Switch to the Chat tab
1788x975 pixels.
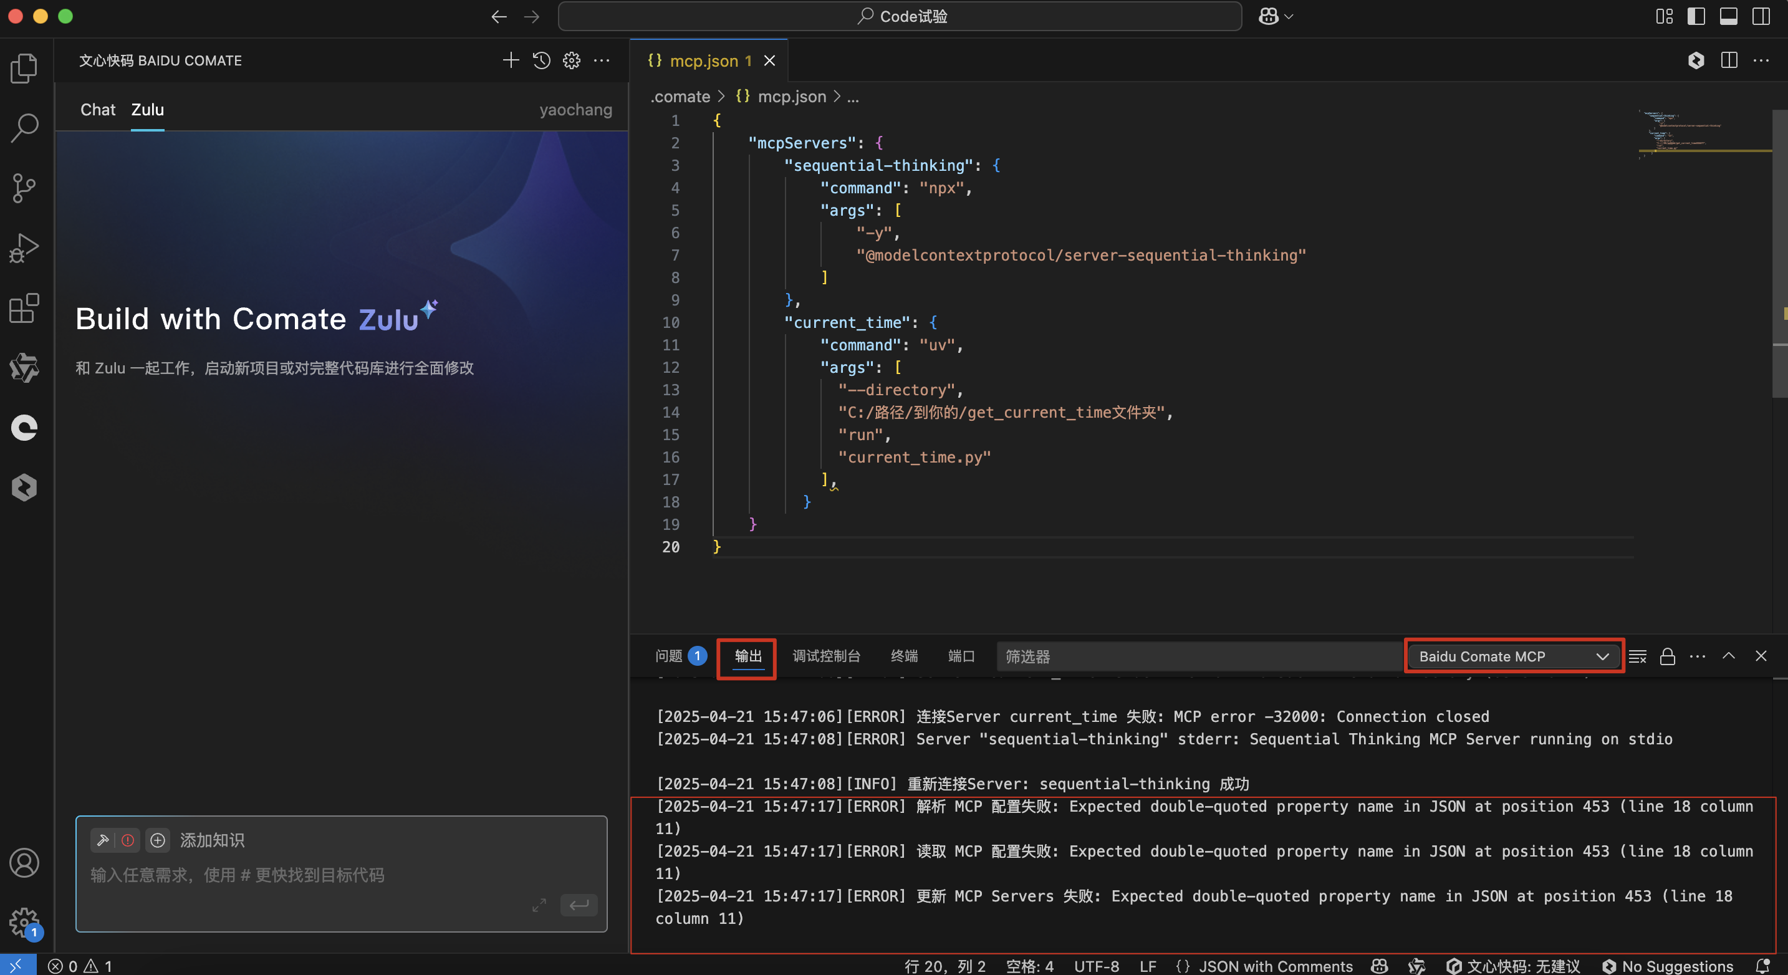[98, 110]
